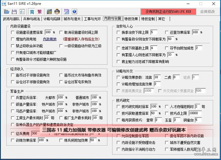221x160 pixels.
Task: Click the 符节台附加减忠 value field
Action: 199,48
